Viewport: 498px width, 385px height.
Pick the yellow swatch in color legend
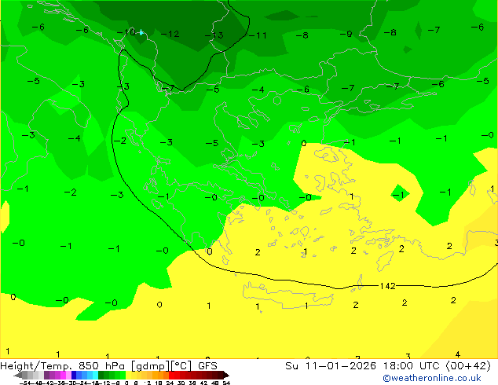(128, 376)
